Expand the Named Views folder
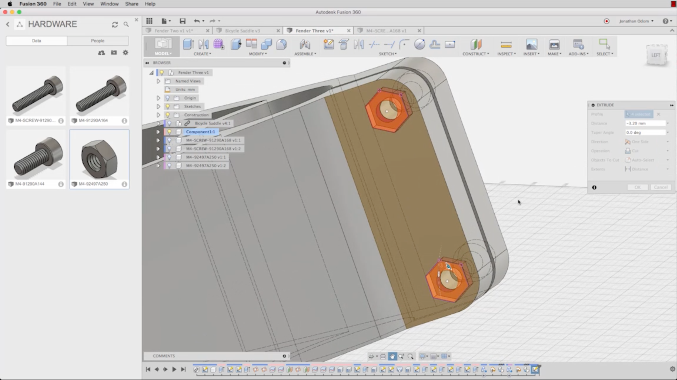 pyautogui.click(x=158, y=81)
